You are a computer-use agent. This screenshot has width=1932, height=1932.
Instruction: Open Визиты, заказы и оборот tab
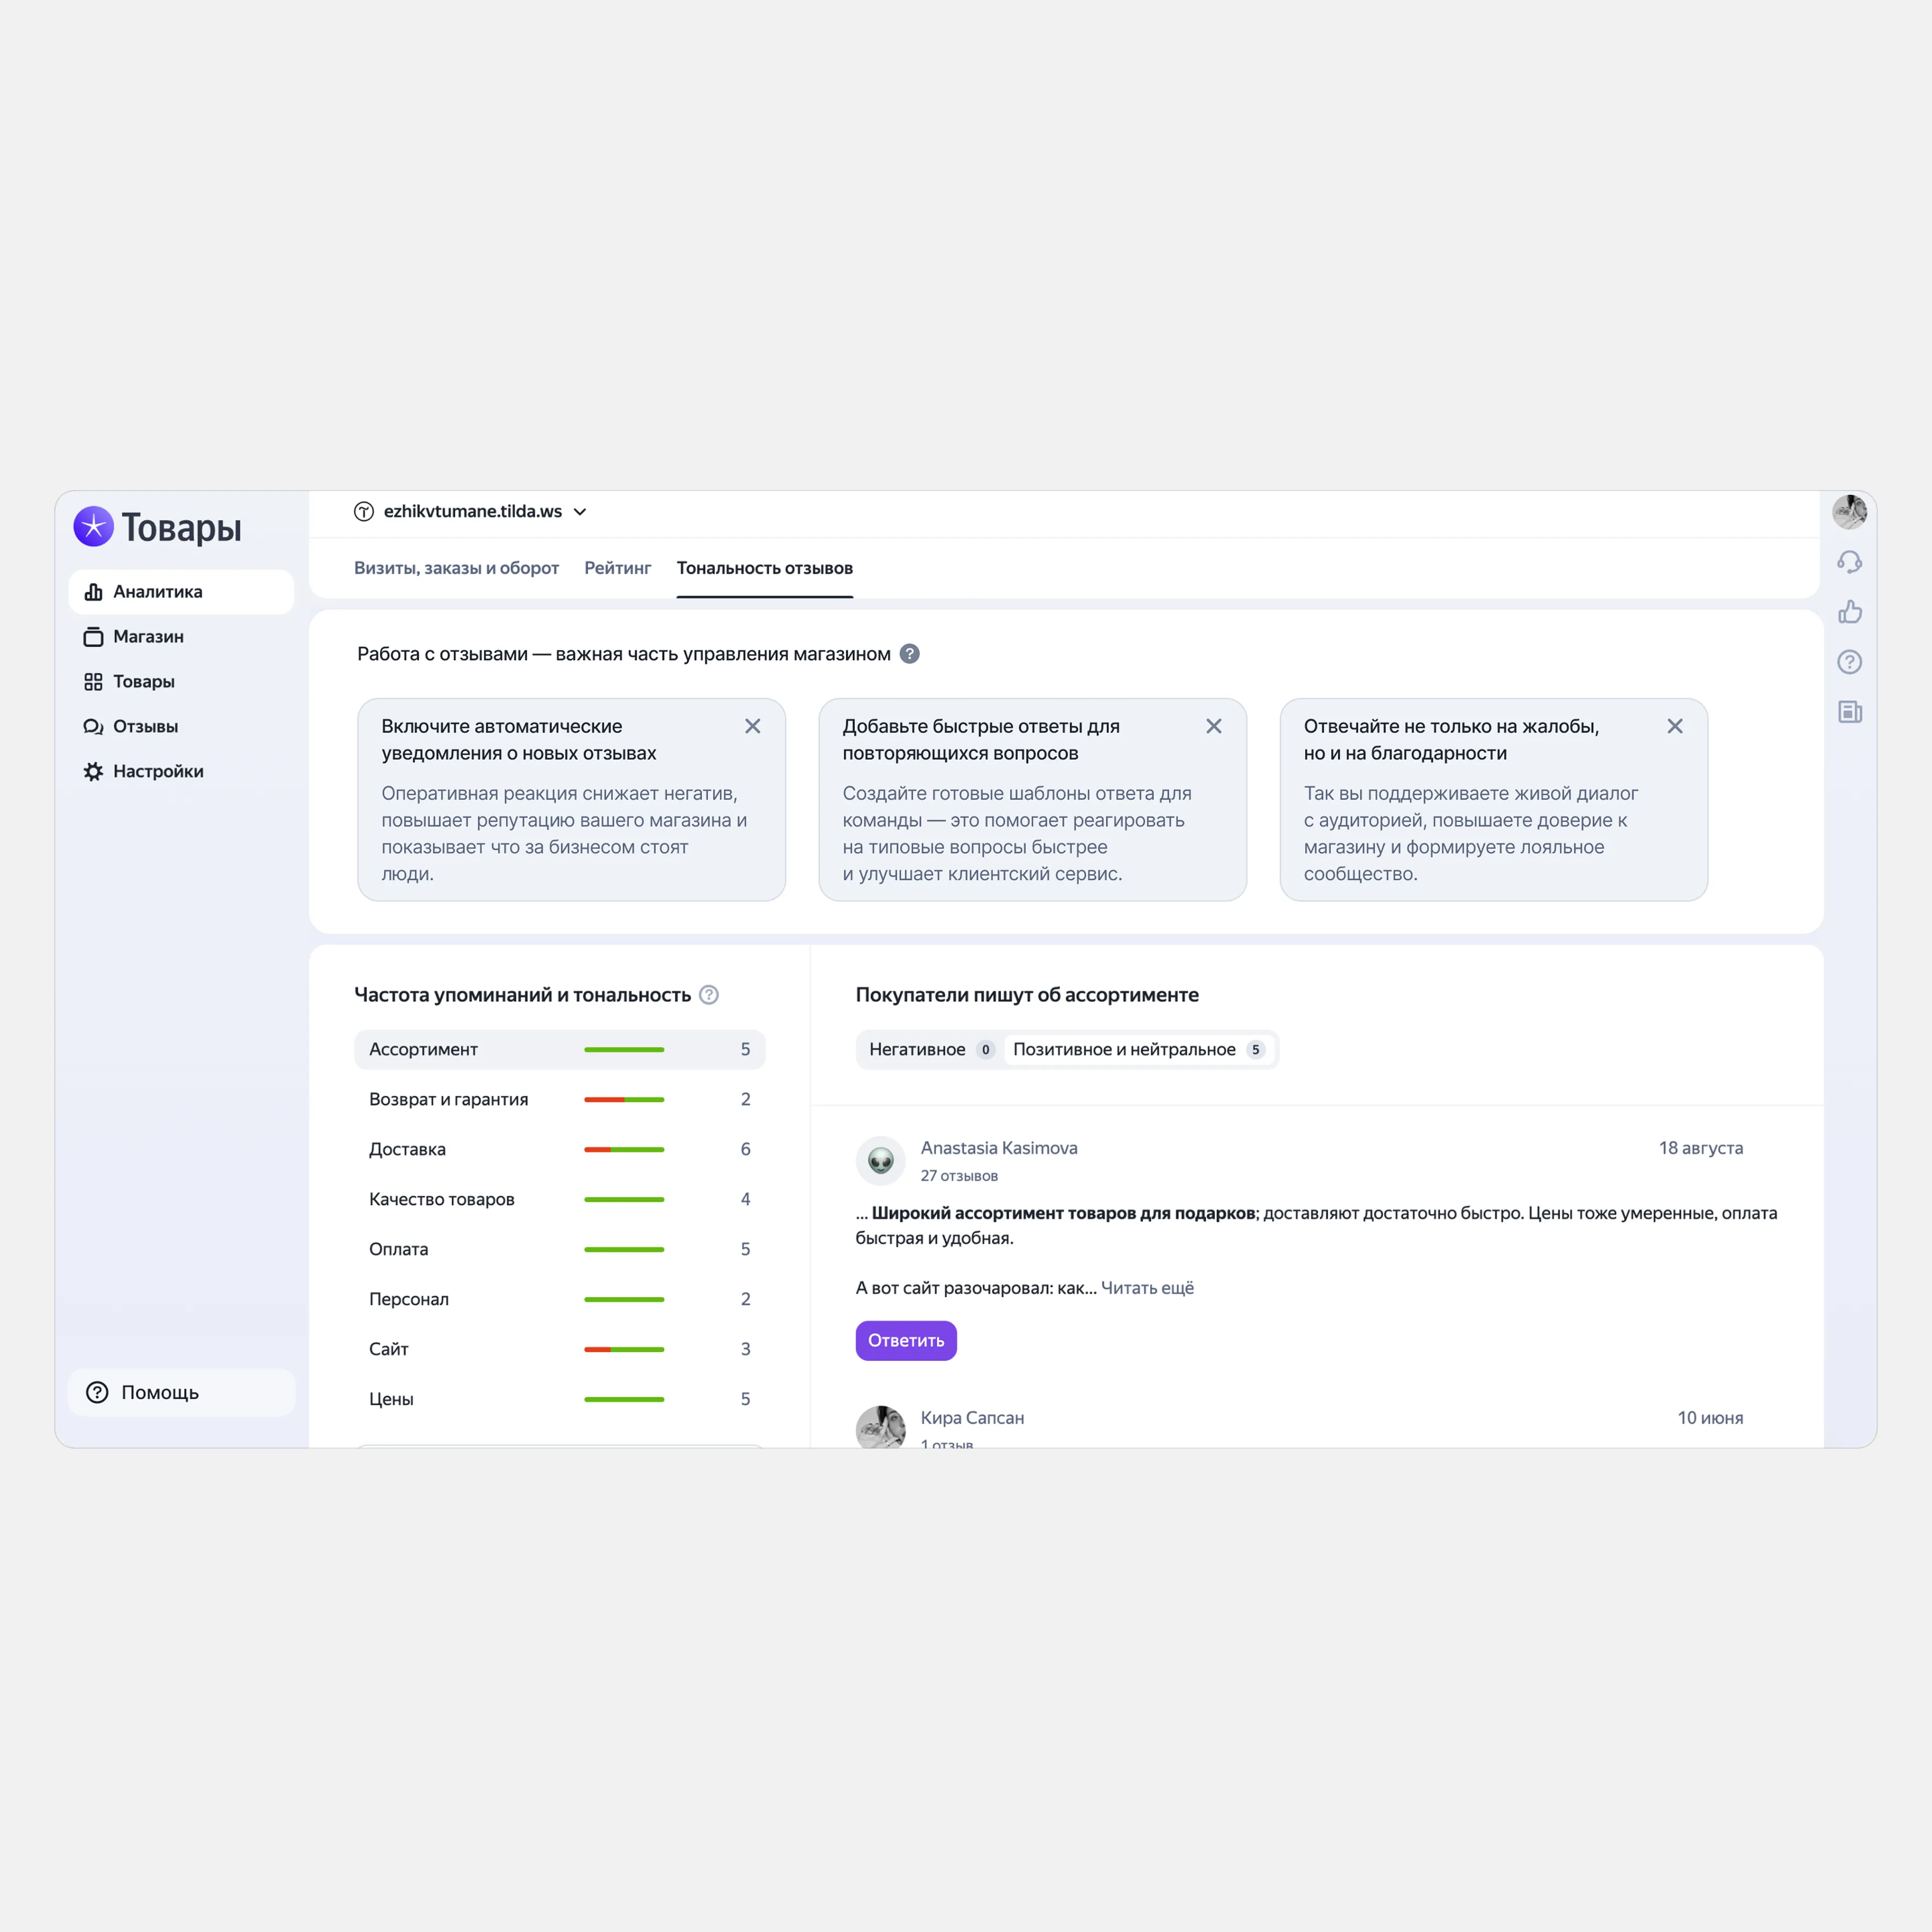[456, 568]
